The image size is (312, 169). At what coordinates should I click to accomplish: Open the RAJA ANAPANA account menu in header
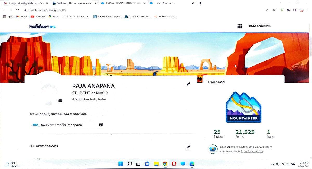tap(260, 26)
